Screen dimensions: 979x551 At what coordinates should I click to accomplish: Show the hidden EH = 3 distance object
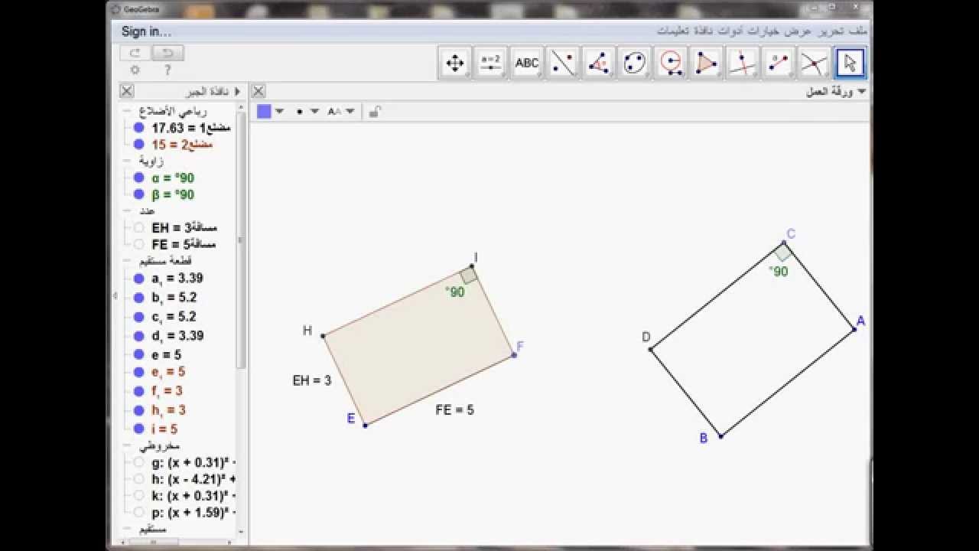coord(138,227)
